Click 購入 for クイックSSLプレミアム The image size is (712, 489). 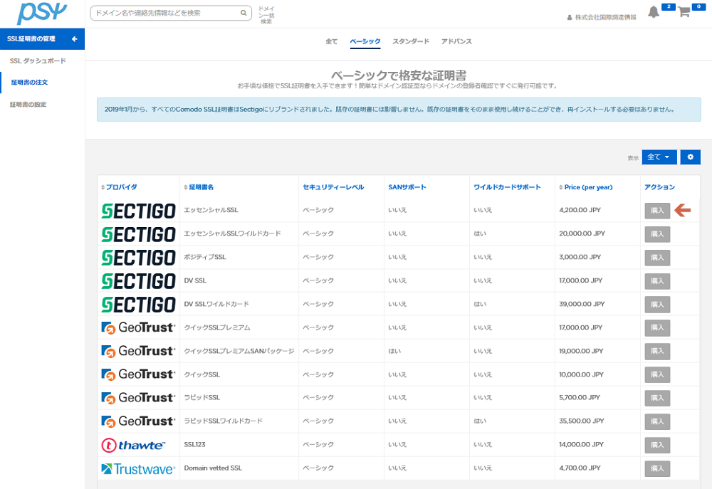[657, 328]
